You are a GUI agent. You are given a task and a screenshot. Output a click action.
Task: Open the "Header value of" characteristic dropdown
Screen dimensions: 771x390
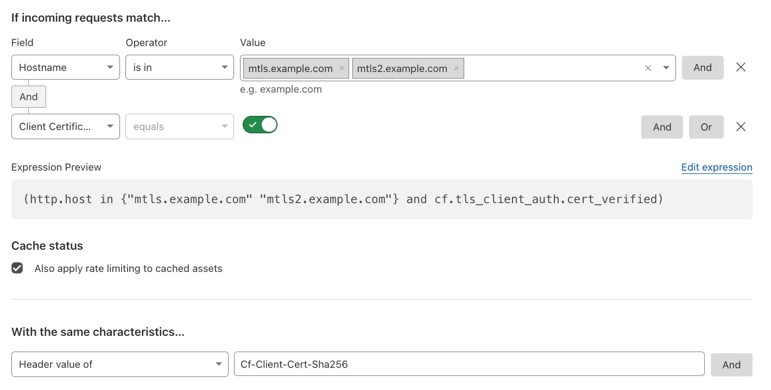[119, 365]
